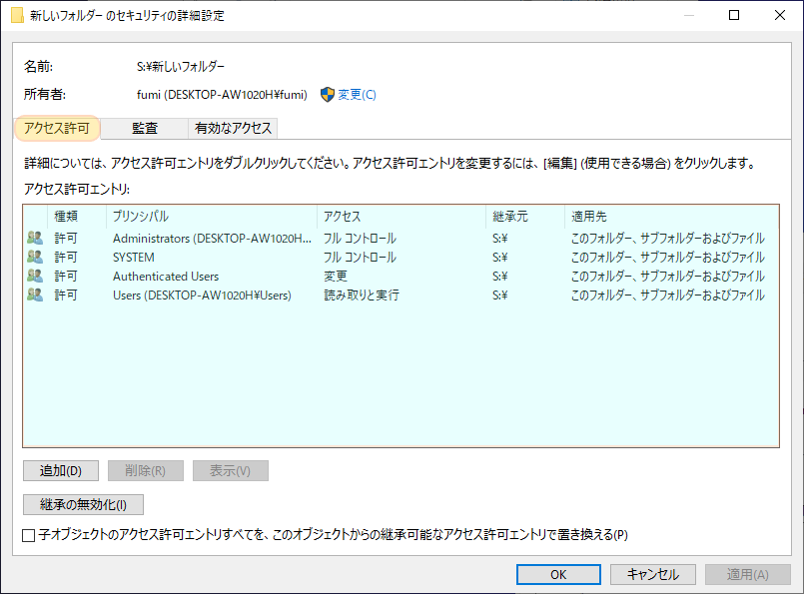Click the 読み取りと実行 access value

[362, 296]
